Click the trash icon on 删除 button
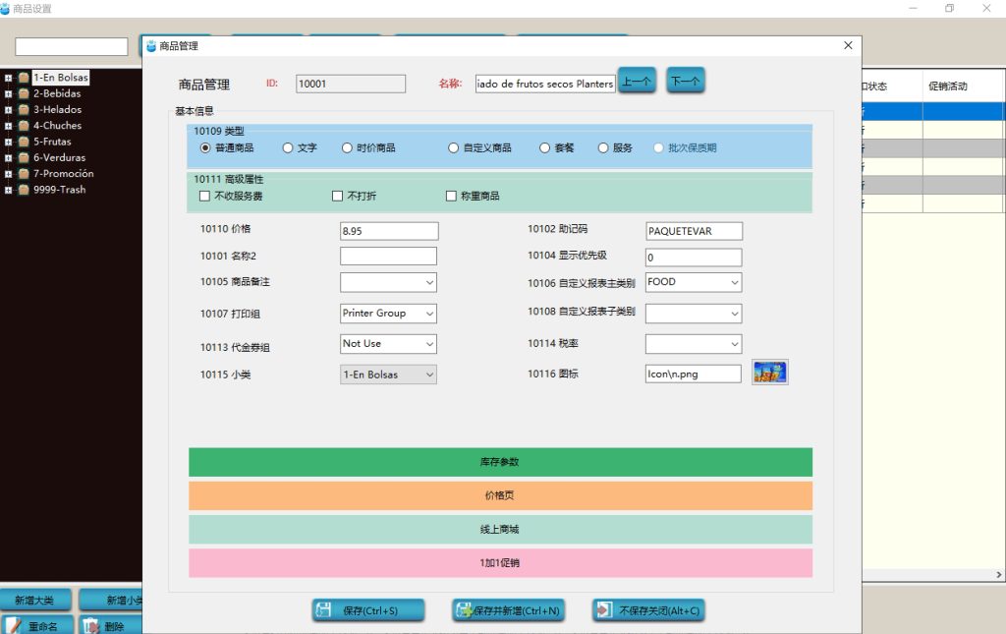The height and width of the screenshot is (634, 1006). coord(91,626)
